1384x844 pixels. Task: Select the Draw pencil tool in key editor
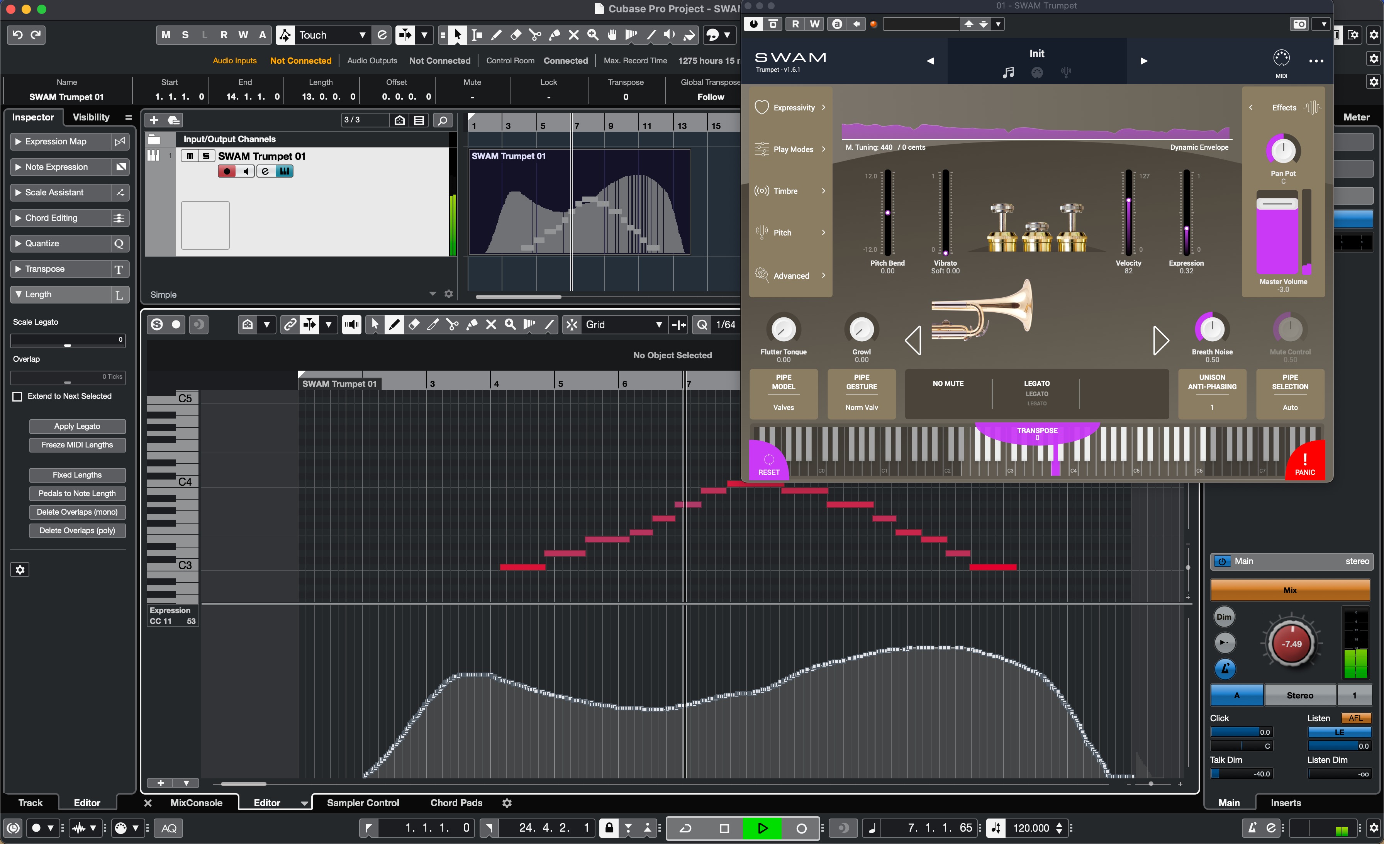394,325
